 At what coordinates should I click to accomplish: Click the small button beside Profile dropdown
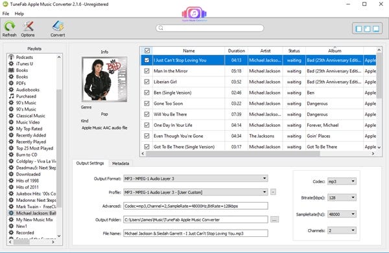273,192
